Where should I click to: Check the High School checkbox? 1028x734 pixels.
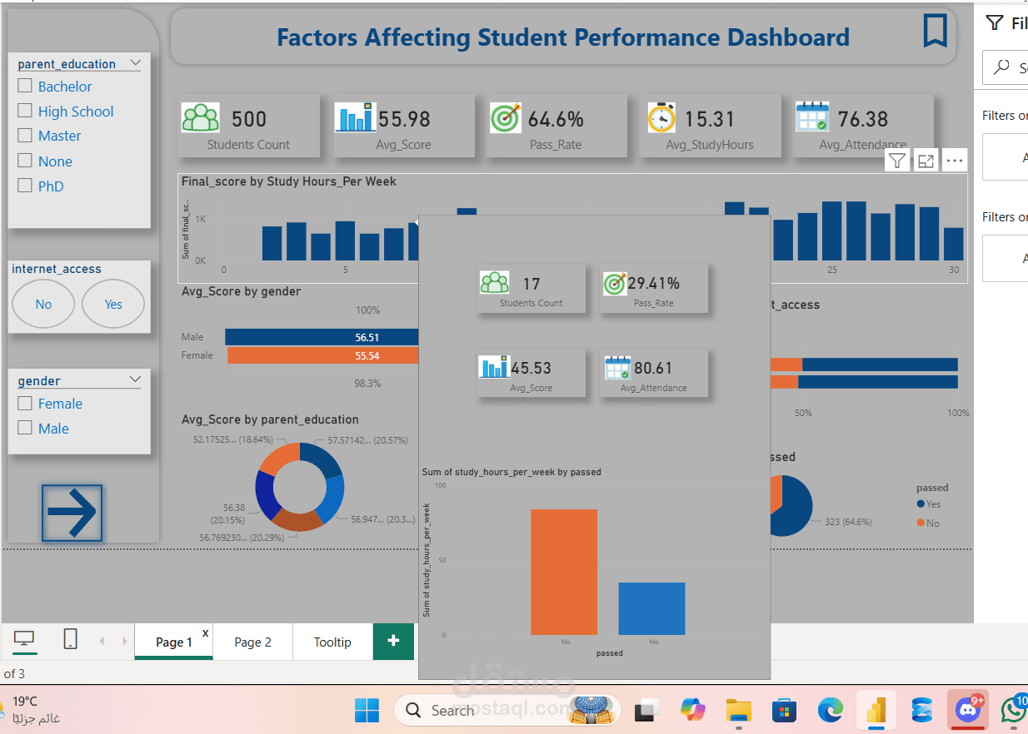point(25,111)
